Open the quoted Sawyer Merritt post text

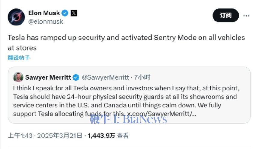coord(126,101)
